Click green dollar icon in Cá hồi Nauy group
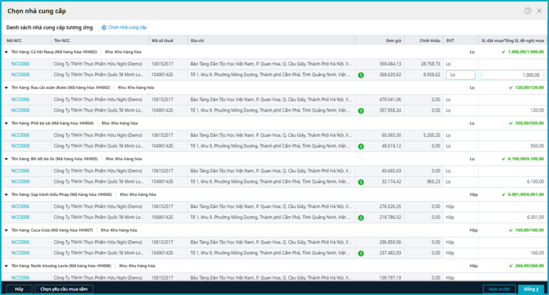The image size is (549, 295). [x=361, y=75]
